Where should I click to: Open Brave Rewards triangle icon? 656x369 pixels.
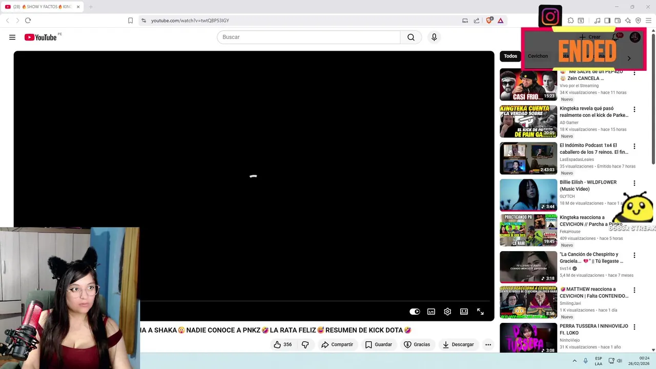pyautogui.click(x=500, y=20)
